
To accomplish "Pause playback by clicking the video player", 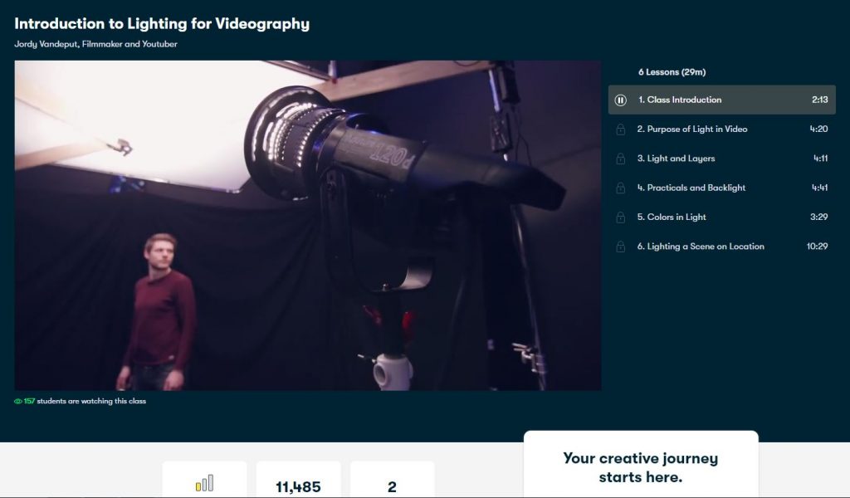I will click(307, 224).
